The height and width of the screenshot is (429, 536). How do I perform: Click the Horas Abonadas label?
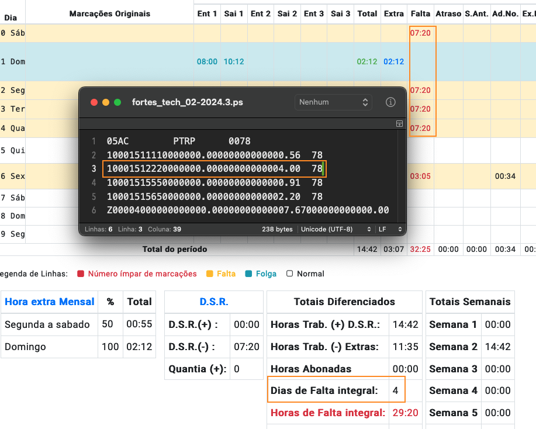coord(311,369)
